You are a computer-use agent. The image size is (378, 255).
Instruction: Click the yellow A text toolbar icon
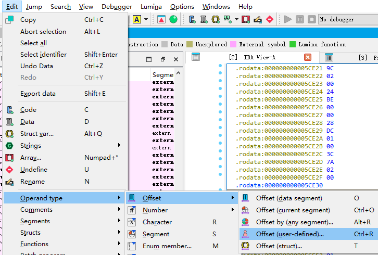(x=137, y=19)
